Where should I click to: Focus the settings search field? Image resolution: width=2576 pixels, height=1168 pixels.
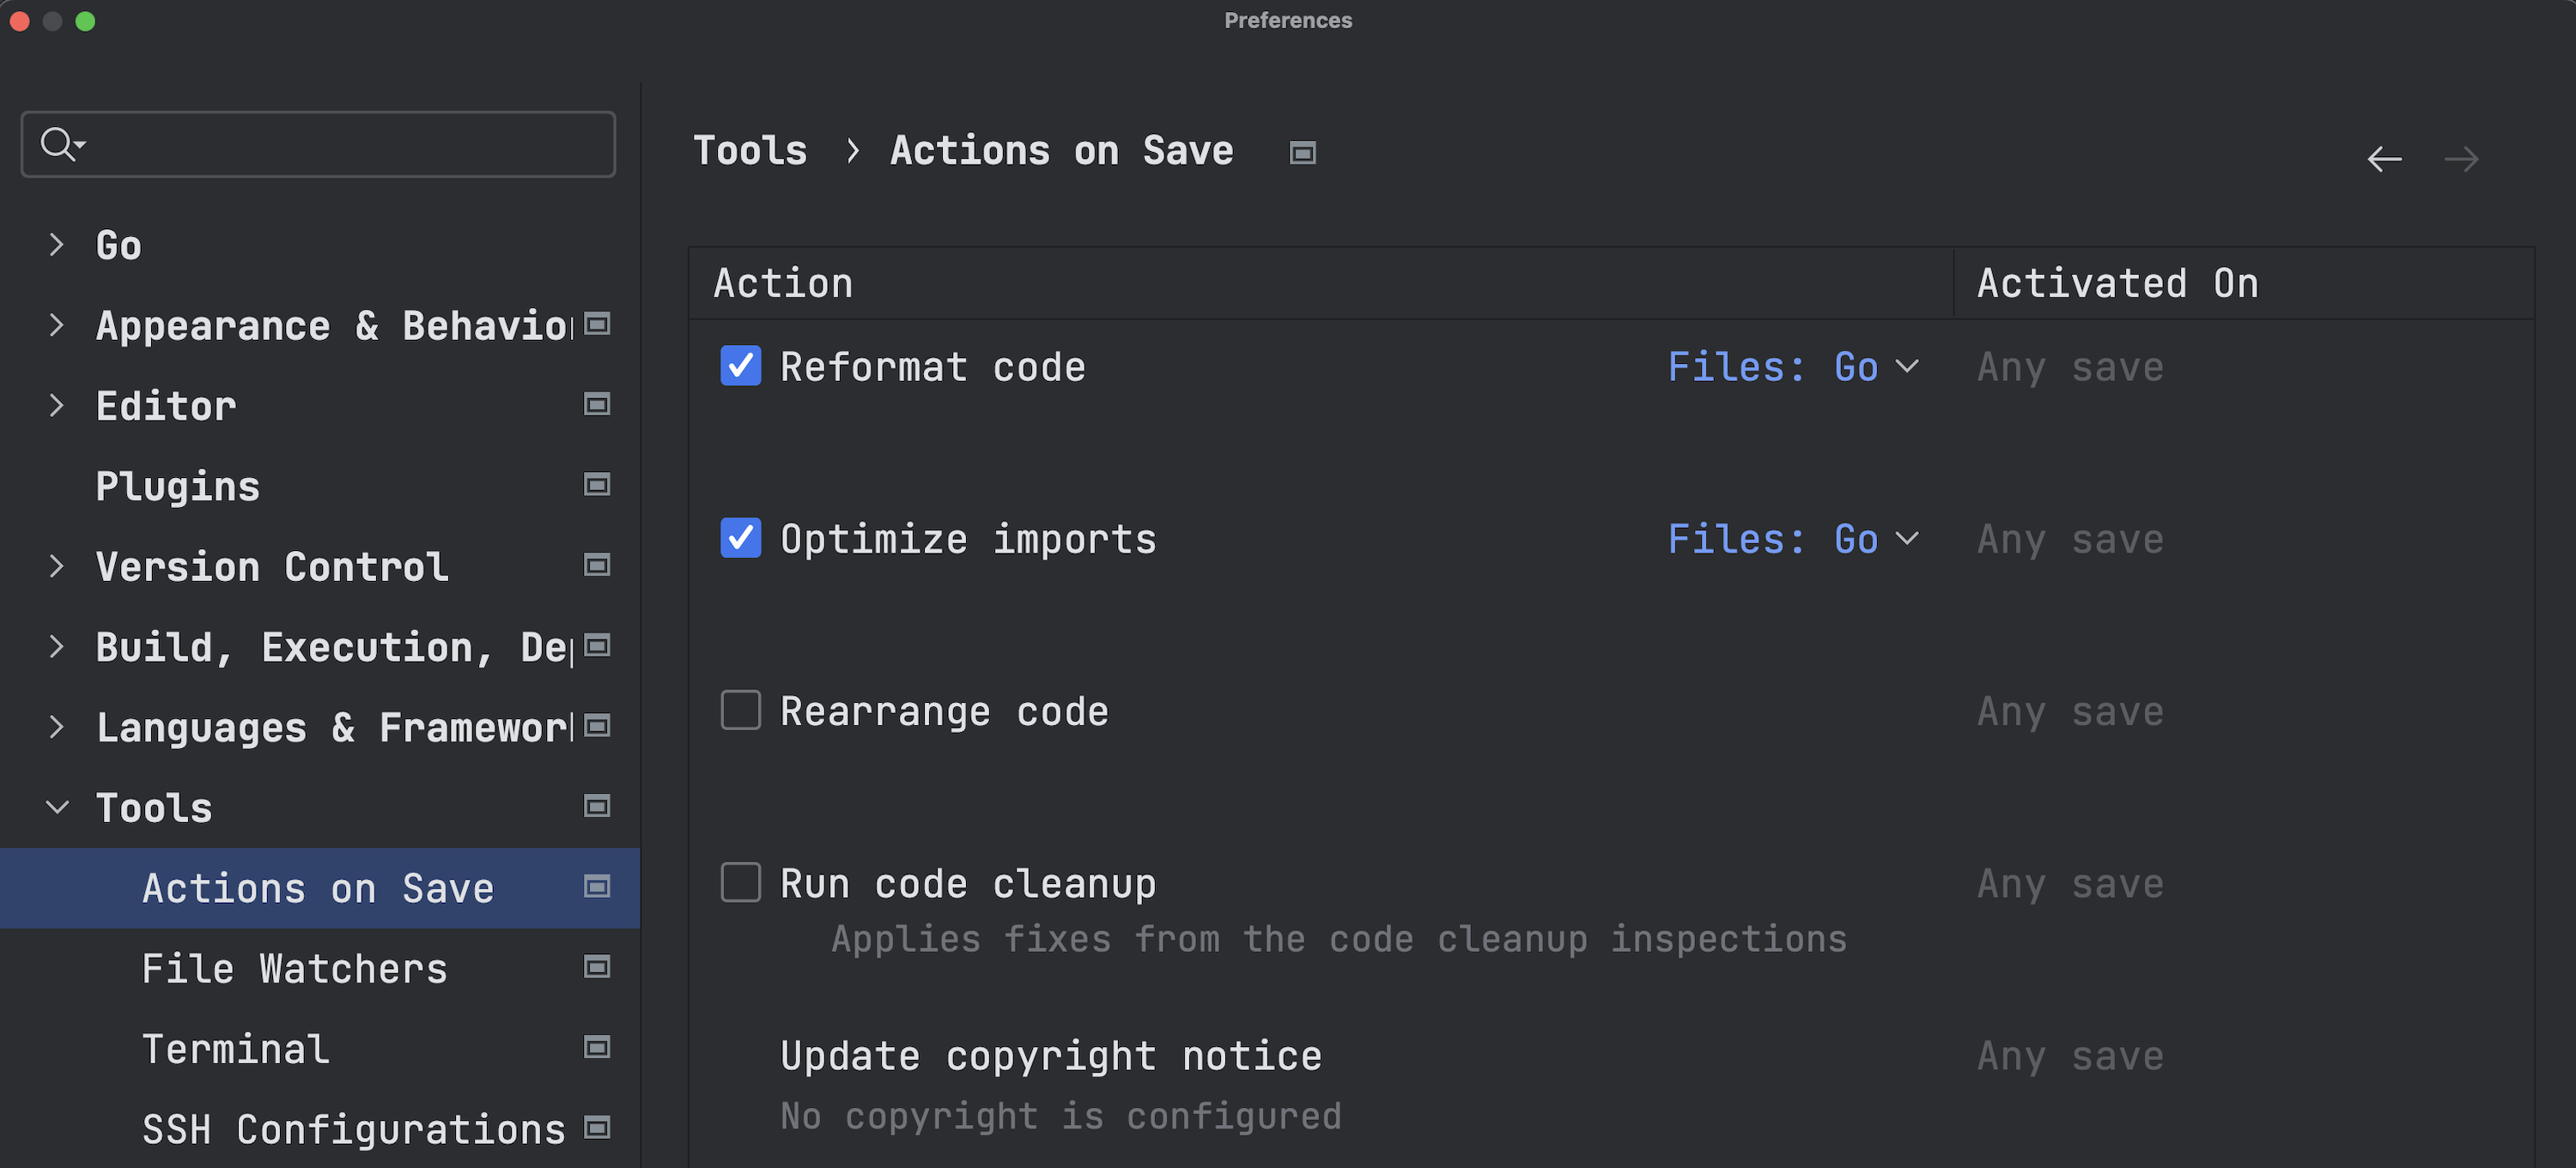pos(340,145)
